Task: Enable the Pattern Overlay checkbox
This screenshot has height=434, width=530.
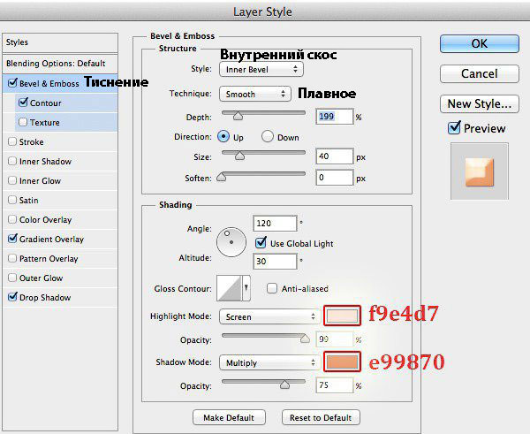Action: 12,258
